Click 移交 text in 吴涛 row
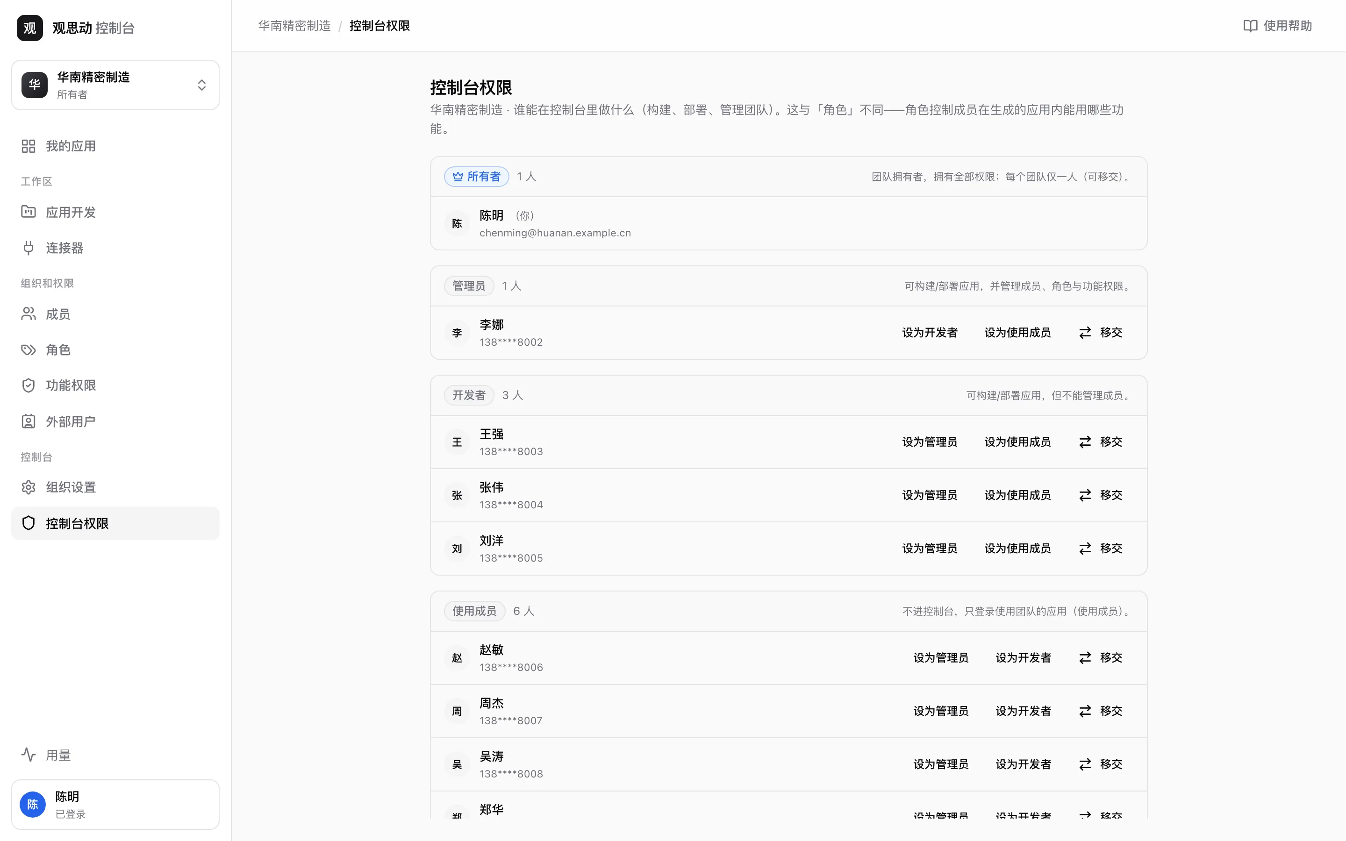The height and width of the screenshot is (841, 1346). (1111, 765)
